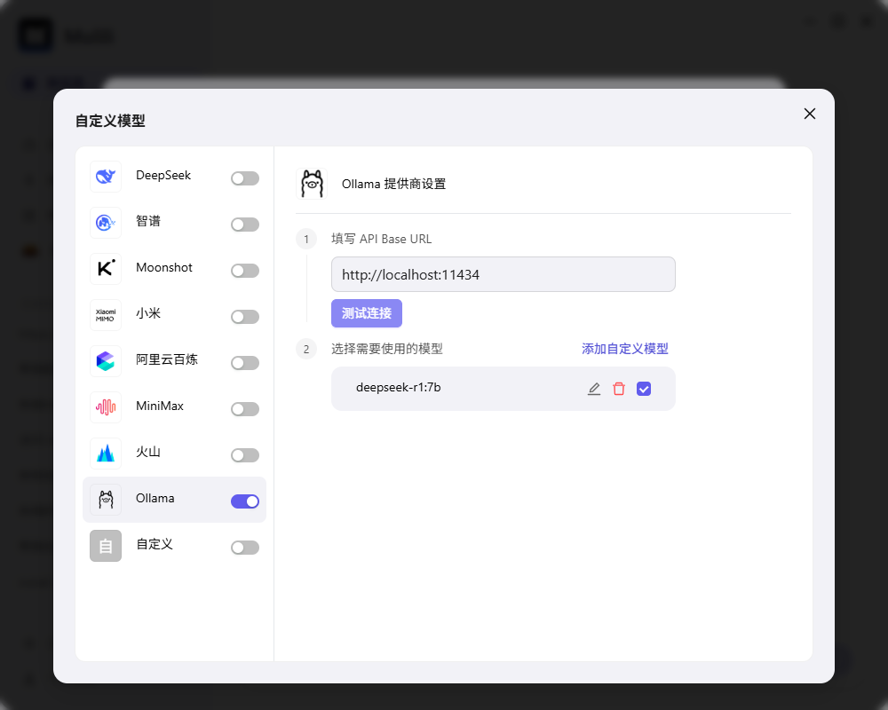Focus the API Base URL input field
The height and width of the screenshot is (710, 888).
(503, 274)
